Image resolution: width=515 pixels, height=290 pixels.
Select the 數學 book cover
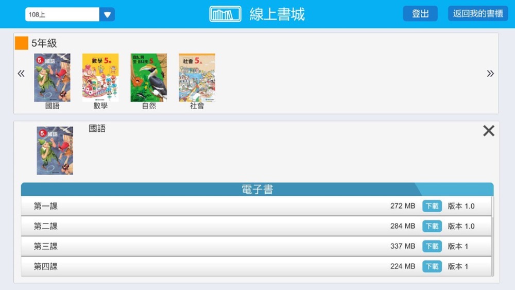100,77
